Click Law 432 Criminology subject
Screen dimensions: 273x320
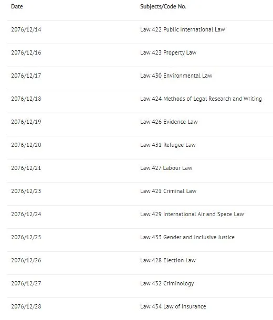tap(167, 283)
